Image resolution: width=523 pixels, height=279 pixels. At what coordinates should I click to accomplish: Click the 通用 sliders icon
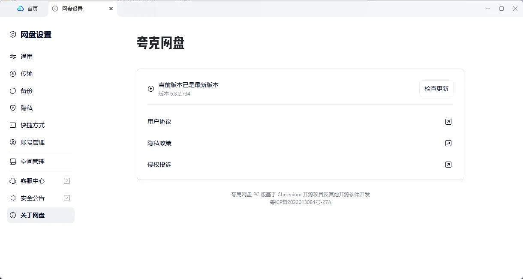[x=13, y=57]
